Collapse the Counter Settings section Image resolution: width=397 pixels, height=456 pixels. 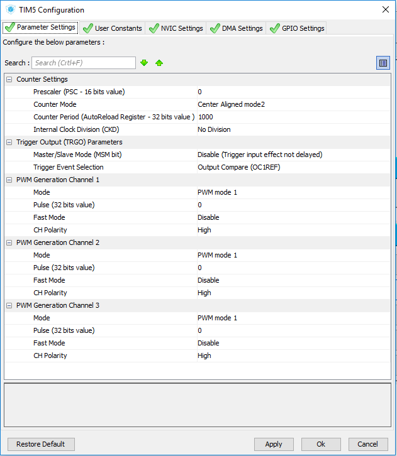[x=9, y=80]
